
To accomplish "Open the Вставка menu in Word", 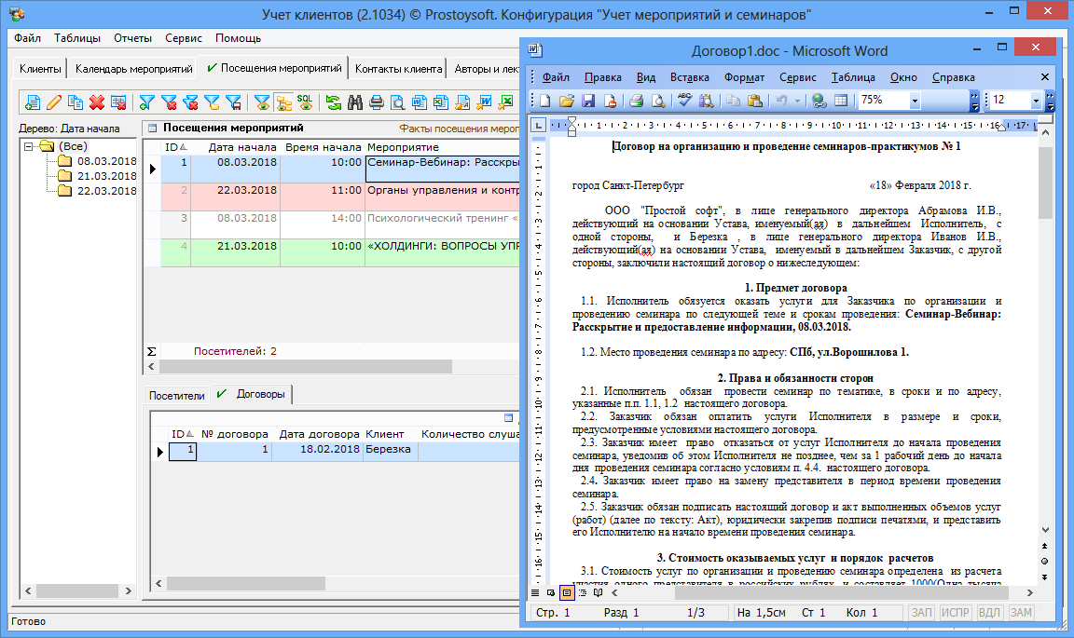I will point(689,77).
